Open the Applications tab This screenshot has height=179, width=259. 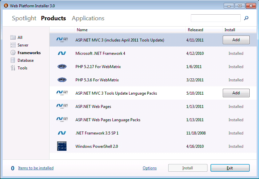[88, 18]
